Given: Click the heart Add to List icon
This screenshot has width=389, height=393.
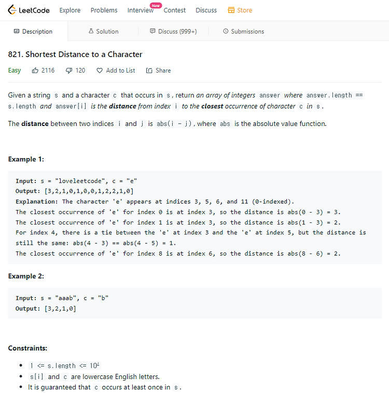Looking at the screenshot, I should pyautogui.click(x=100, y=71).
